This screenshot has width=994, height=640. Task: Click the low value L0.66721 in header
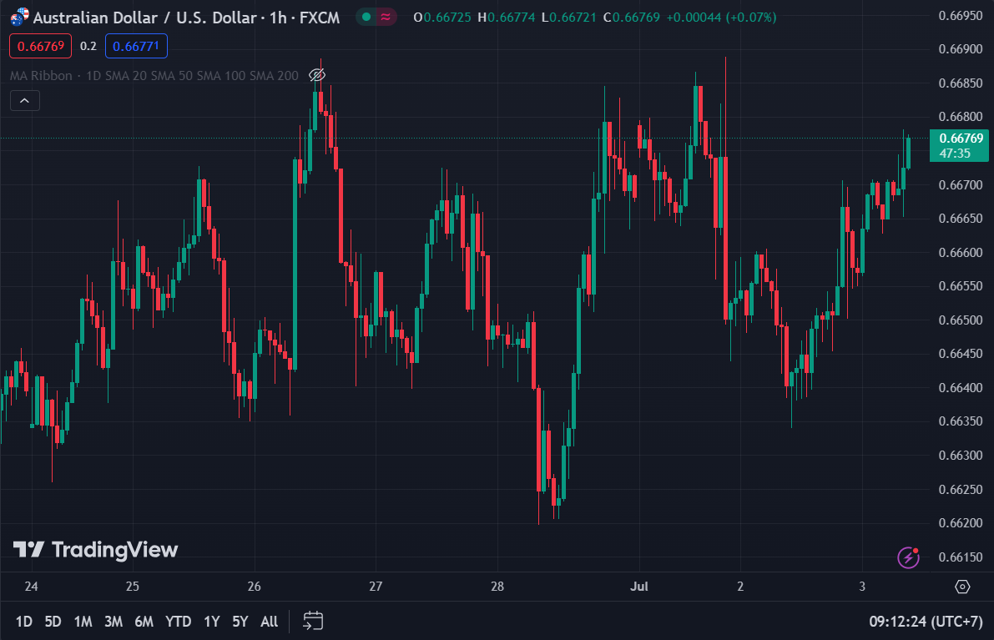[568, 18]
